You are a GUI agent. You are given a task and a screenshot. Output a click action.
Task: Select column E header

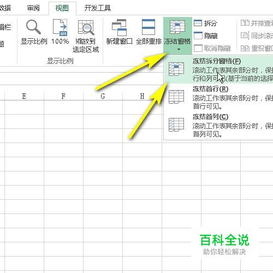24,96
